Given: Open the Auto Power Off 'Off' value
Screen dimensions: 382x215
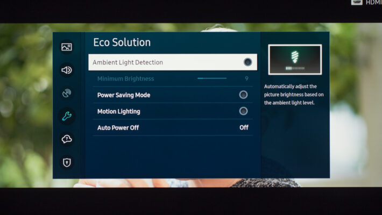Looking at the screenshot, I should (244, 127).
